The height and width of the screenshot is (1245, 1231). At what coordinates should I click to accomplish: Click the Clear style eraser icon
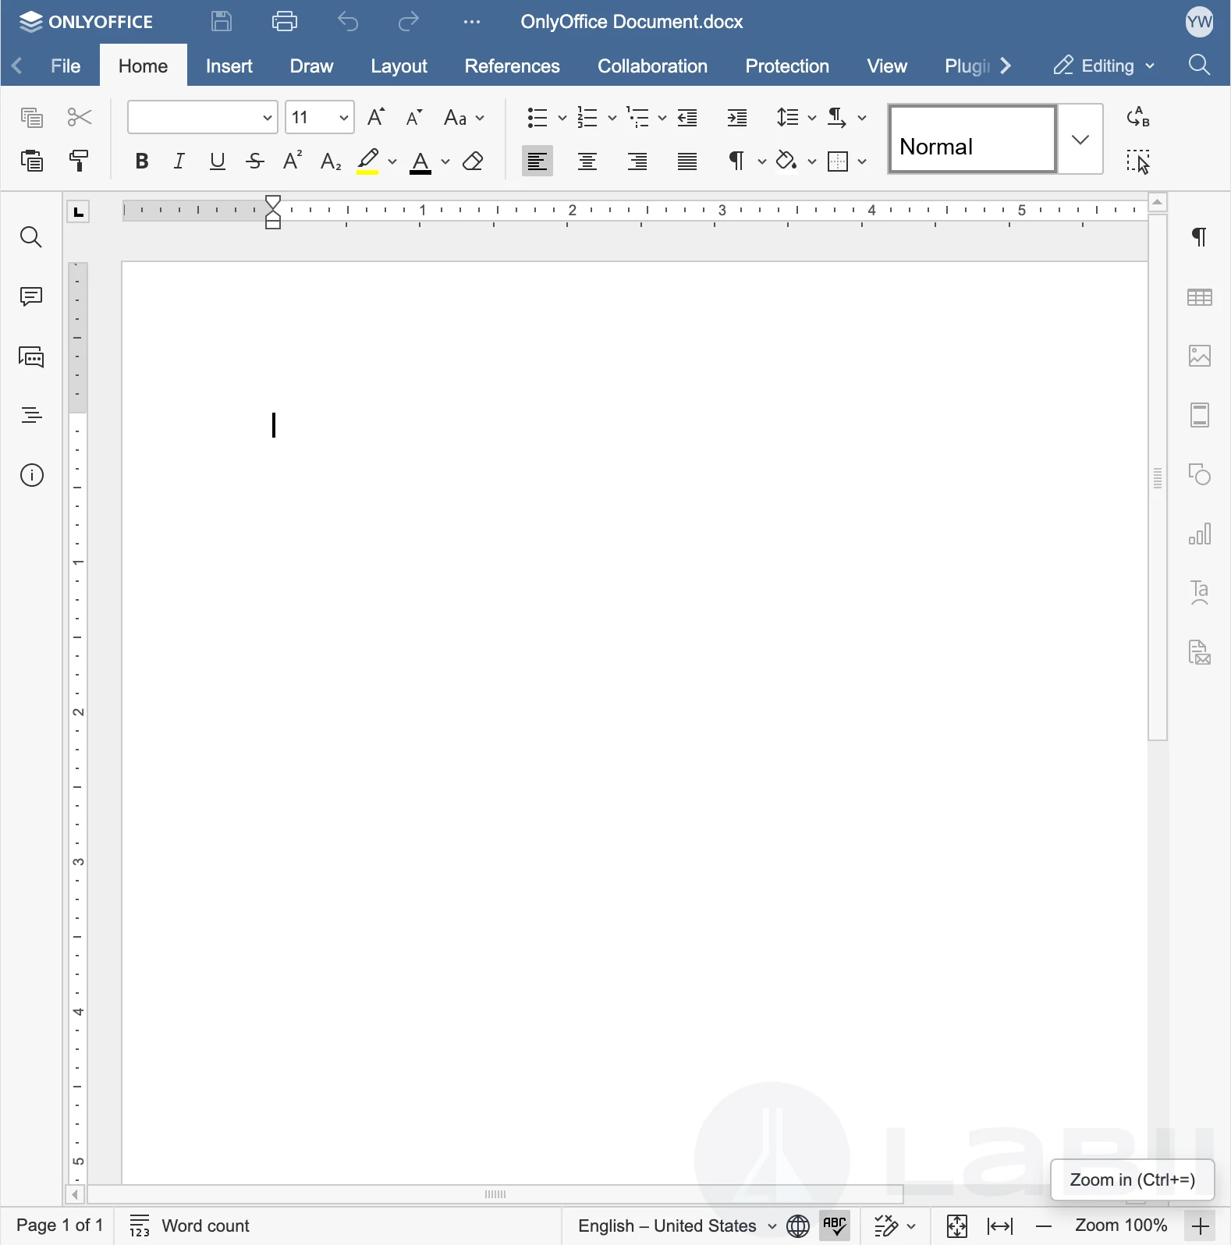click(x=474, y=161)
